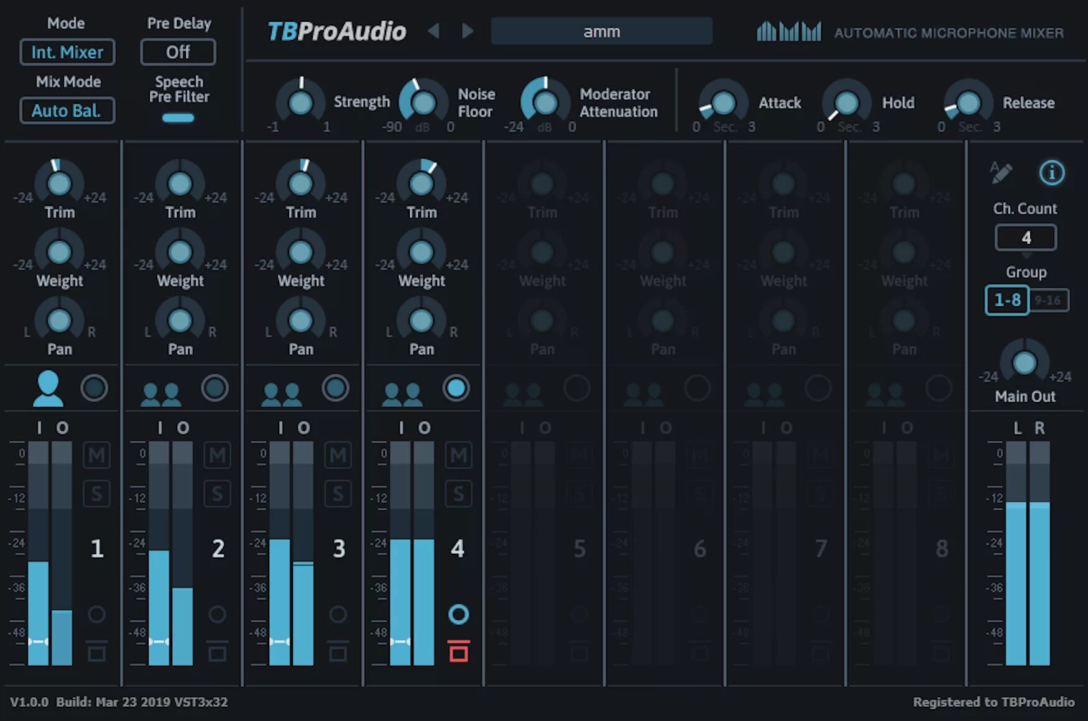Solo channel 4 with S button
1088x721 pixels.
(458, 494)
